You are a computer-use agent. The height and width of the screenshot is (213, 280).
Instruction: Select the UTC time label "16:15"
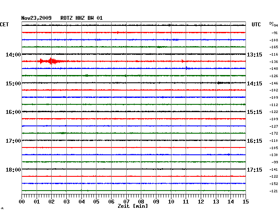(x=255, y=141)
